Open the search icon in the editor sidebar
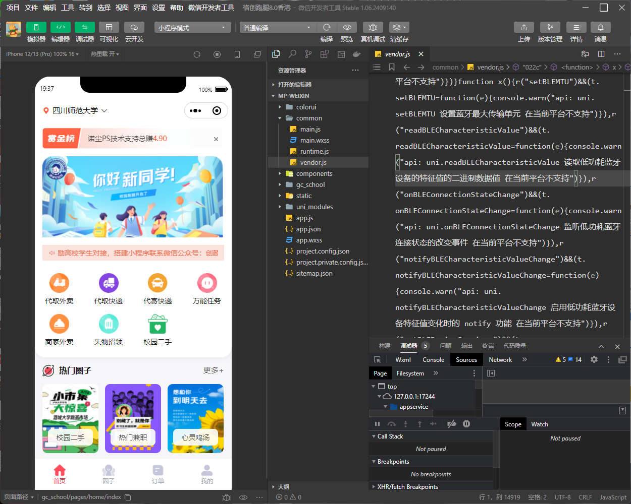 (x=292, y=54)
